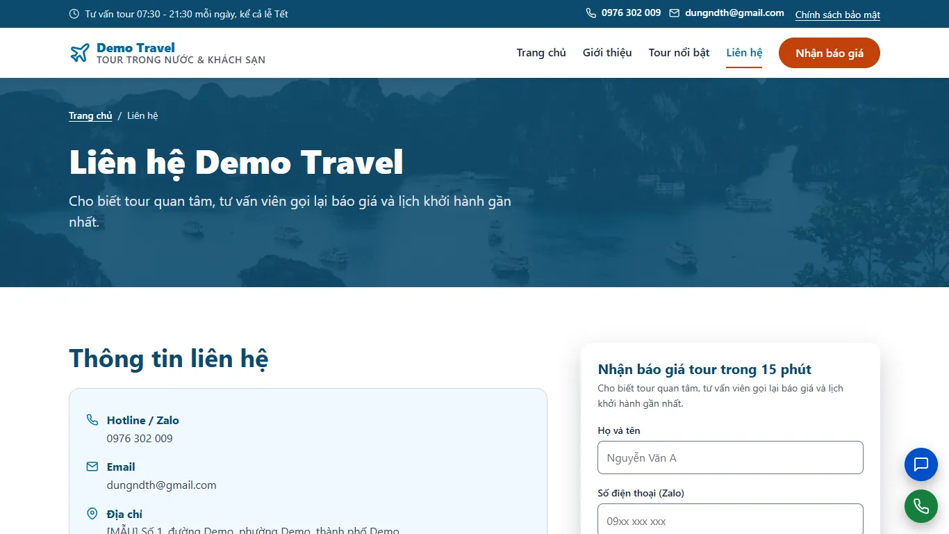The width and height of the screenshot is (949, 534).
Task: Click the Nhận báo giá button
Action: (x=830, y=53)
